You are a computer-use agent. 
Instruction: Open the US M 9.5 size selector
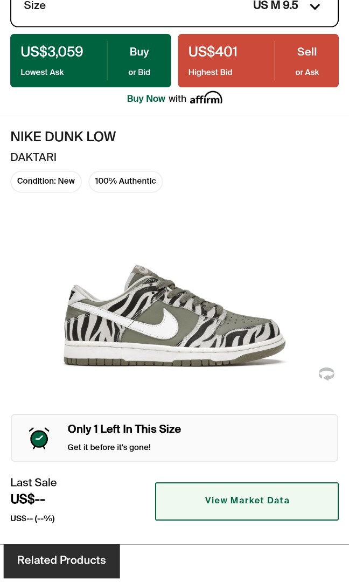click(x=275, y=6)
